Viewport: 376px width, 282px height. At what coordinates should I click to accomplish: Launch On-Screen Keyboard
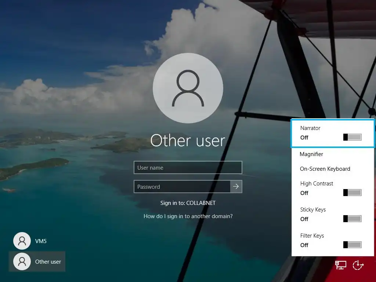click(x=325, y=169)
